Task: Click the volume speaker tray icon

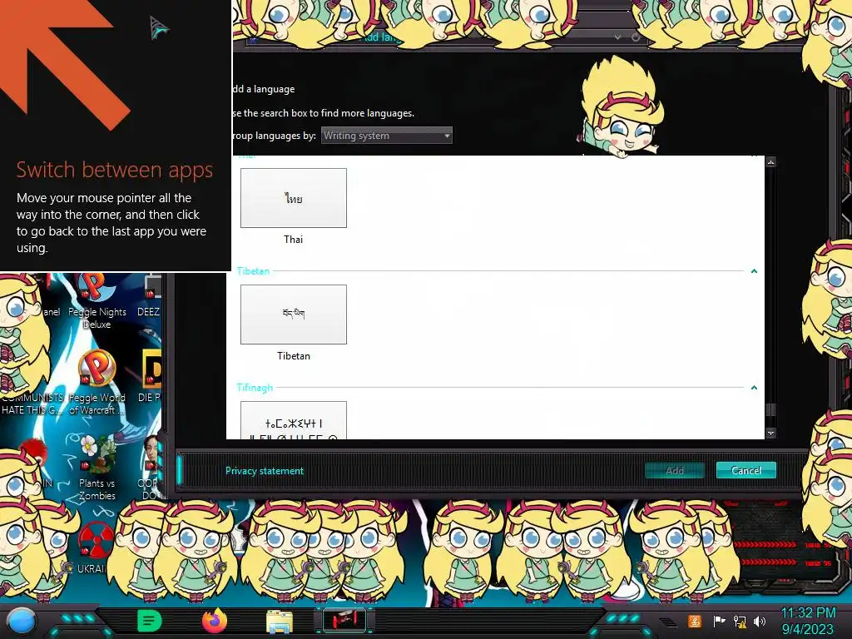Action: (760, 621)
